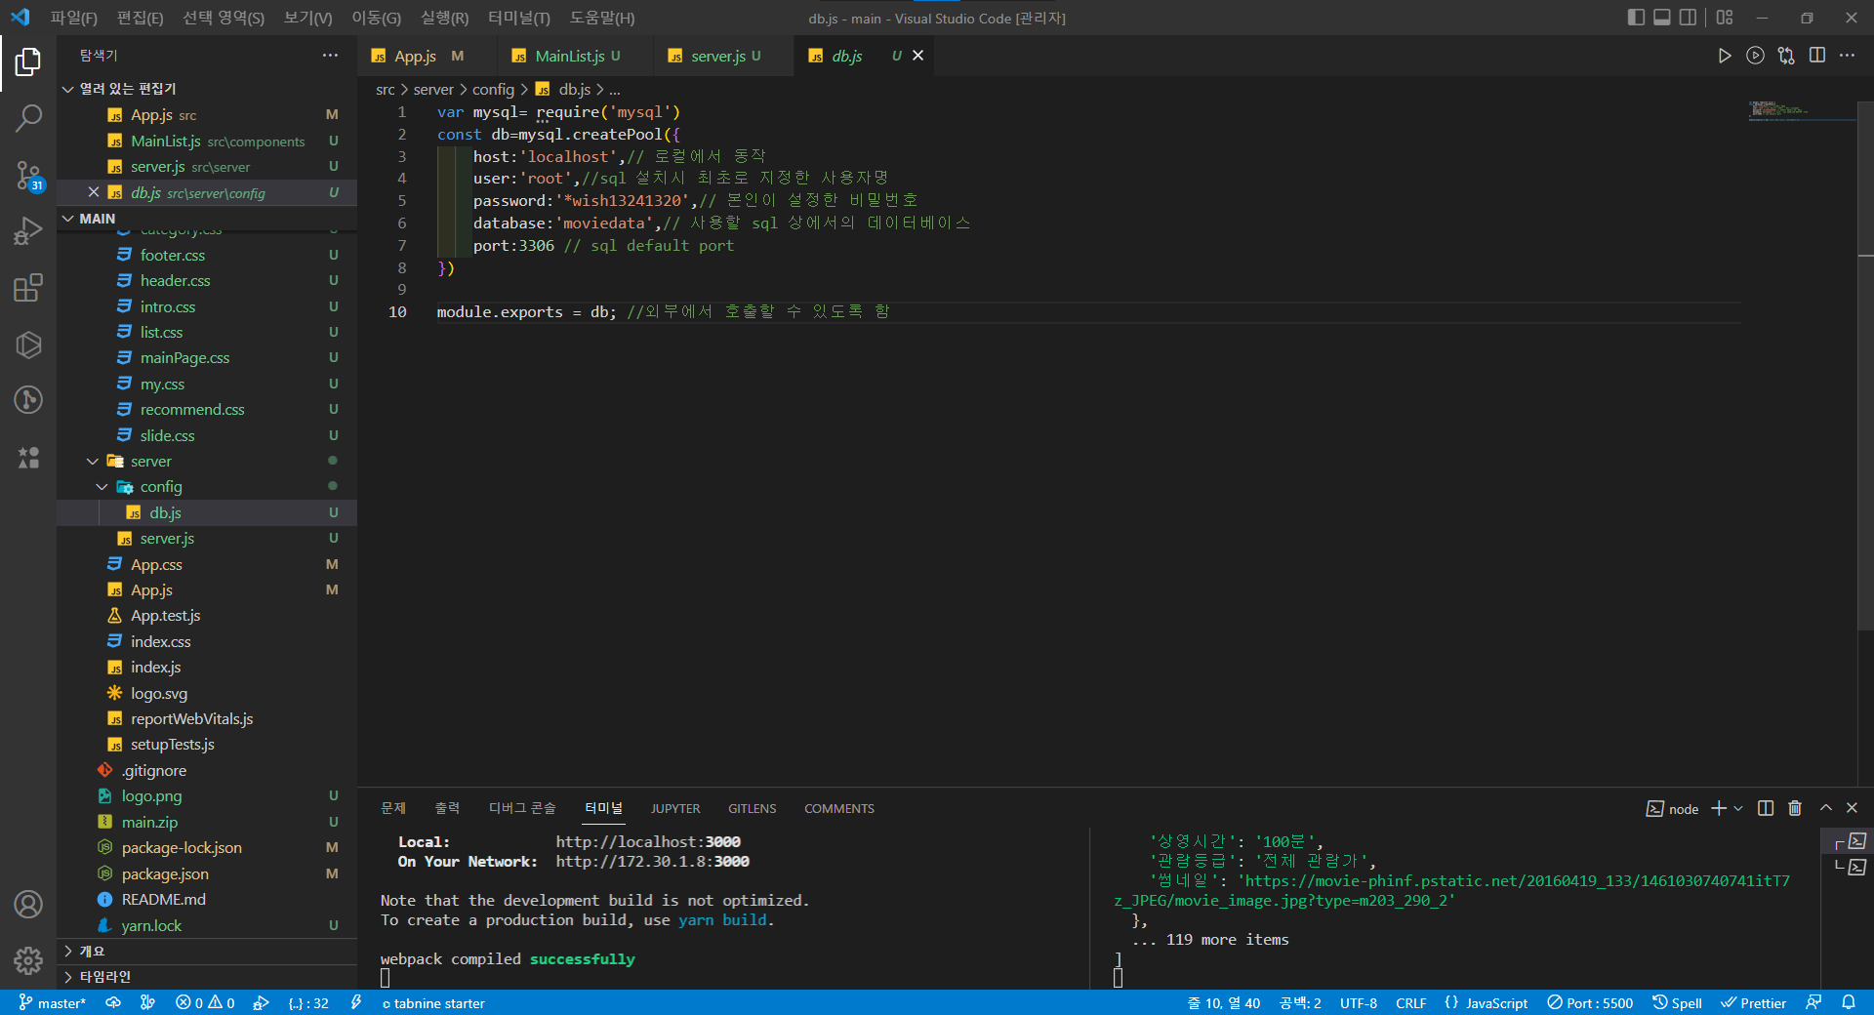The width and height of the screenshot is (1874, 1015).
Task: Open Source Control view with 31 changes
Action: (x=28, y=176)
